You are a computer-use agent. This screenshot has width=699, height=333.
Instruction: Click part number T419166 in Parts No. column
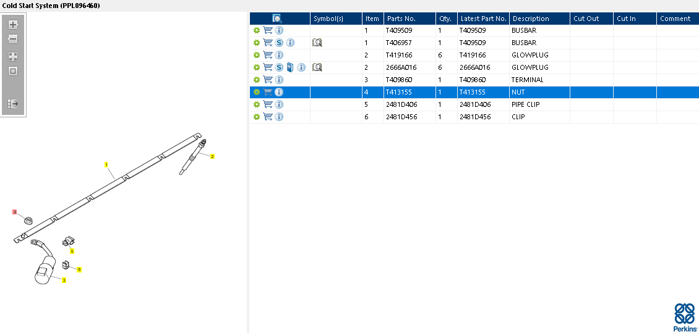(410, 55)
